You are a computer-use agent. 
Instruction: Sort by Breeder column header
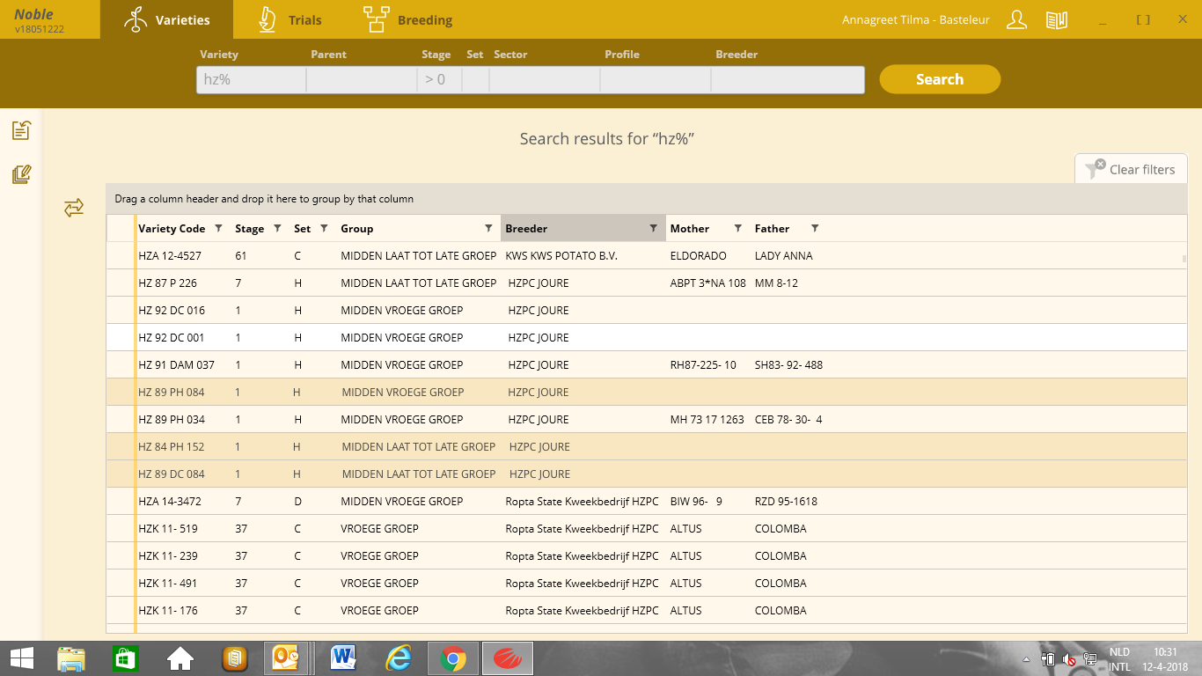(x=526, y=228)
